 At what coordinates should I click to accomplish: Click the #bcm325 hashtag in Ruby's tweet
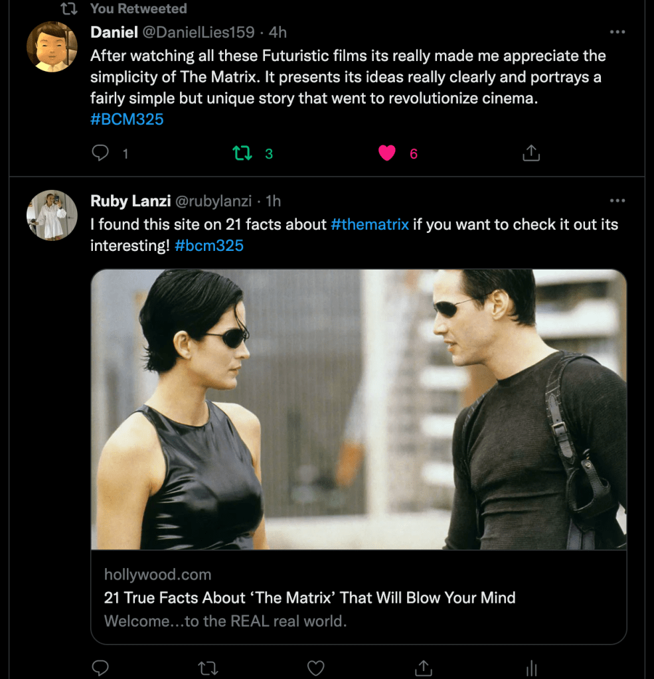[209, 246]
